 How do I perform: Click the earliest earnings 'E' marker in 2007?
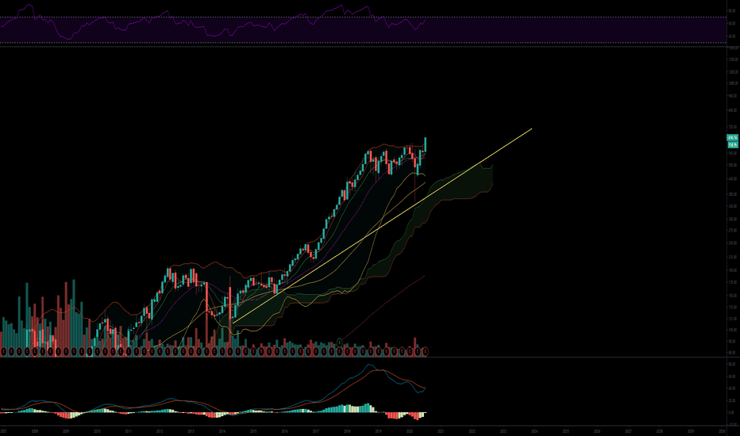pyautogui.click(x=3, y=351)
